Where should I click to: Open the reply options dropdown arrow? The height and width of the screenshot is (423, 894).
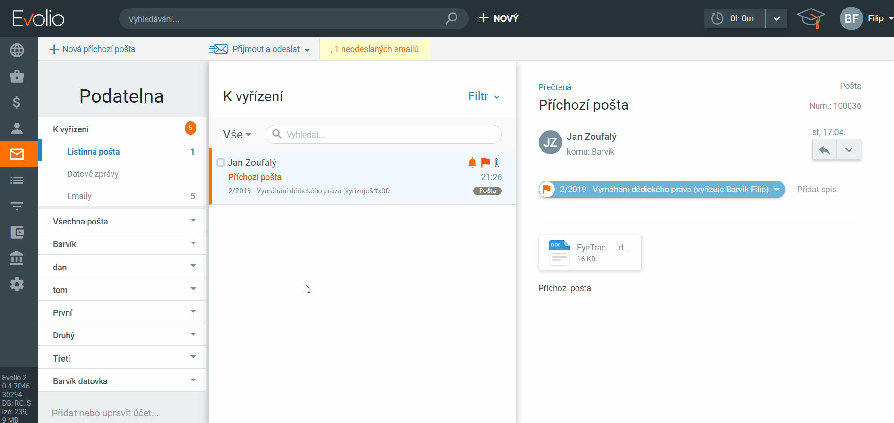[849, 150]
